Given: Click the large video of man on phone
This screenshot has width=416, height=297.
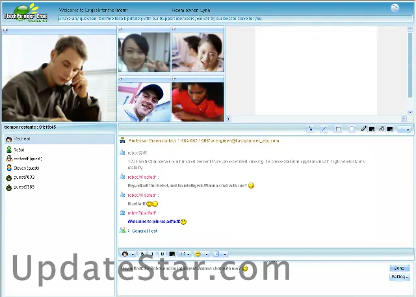Looking at the screenshot, I should click(59, 78).
